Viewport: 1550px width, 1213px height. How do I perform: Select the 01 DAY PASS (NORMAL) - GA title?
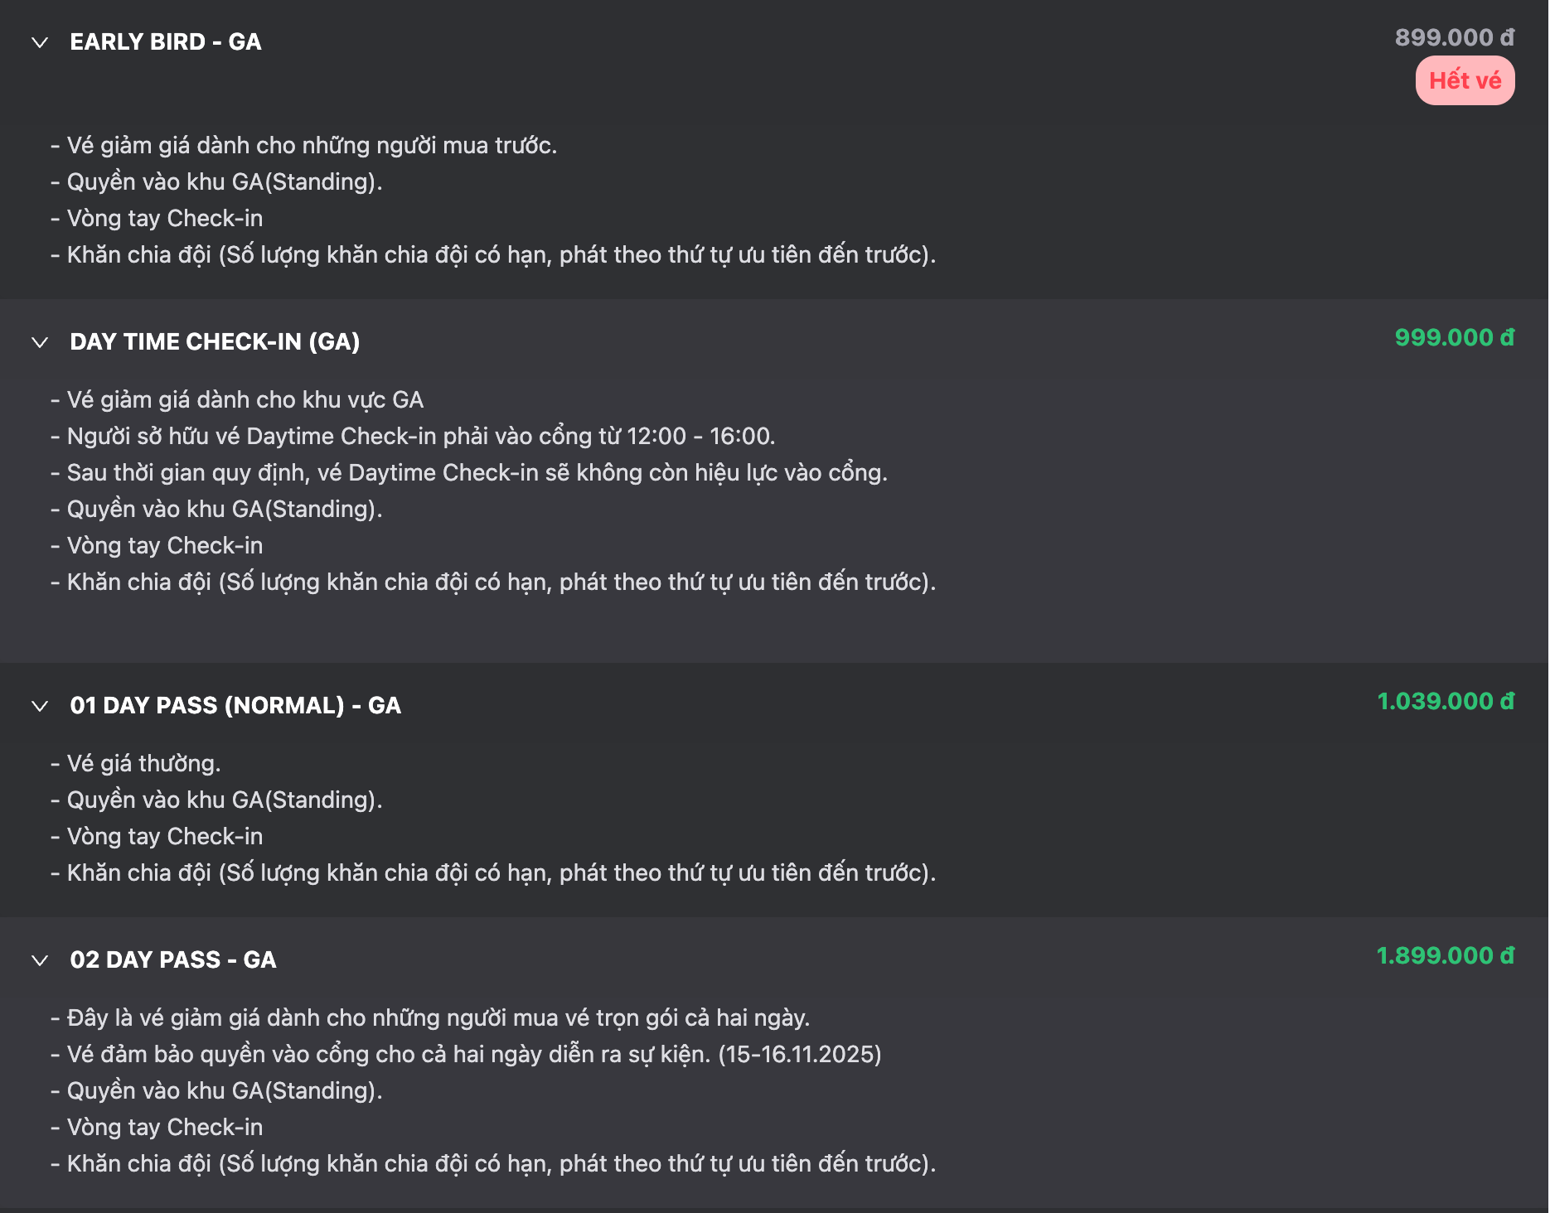pyautogui.click(x=235, y=706)
